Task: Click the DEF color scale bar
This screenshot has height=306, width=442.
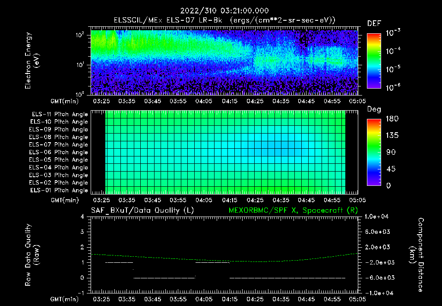Action: click(x=374, y=61)
